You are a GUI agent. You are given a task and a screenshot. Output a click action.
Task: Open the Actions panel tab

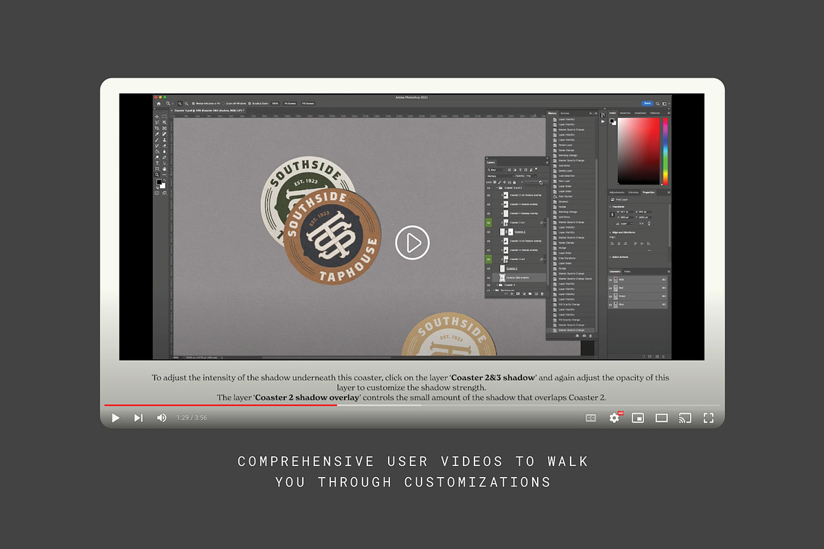coord(565,113)
